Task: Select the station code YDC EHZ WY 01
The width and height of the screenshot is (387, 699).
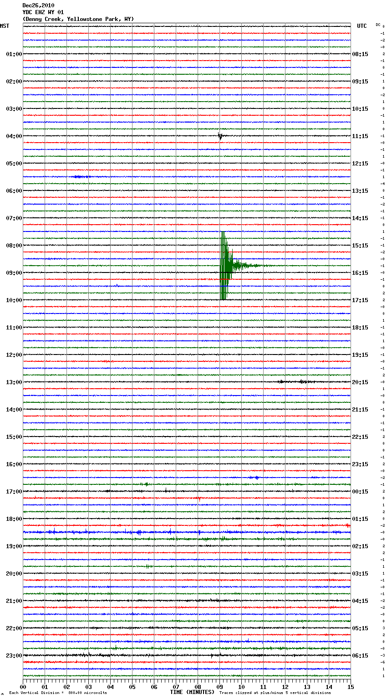Action: pyautogui.click(x=43, y=12)
